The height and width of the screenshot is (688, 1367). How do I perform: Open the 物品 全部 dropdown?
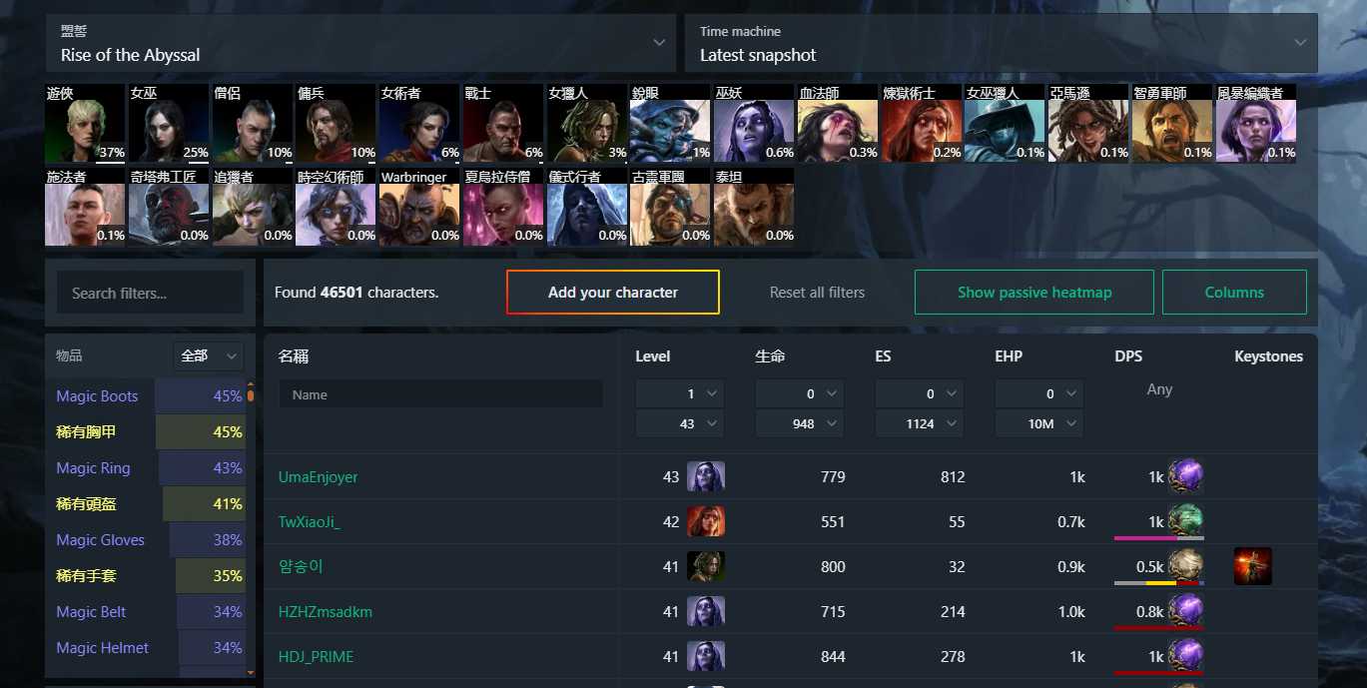click(208, 355)
